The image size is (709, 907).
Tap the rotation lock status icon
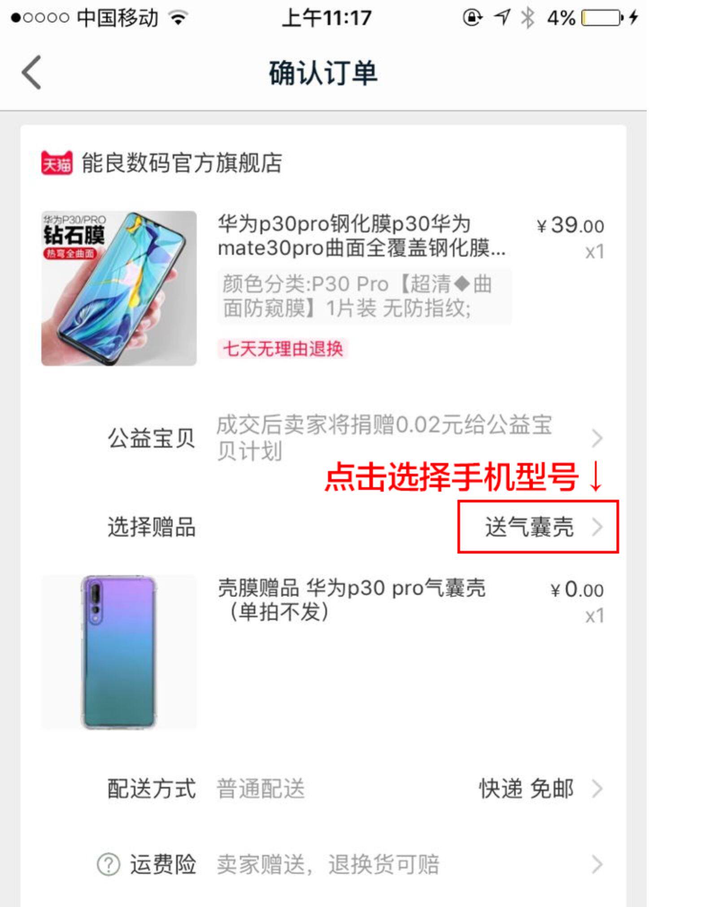472,18
